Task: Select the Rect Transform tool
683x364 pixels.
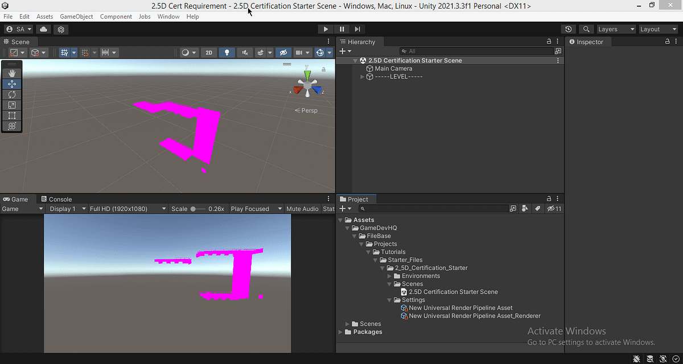Action: pyautogui.click(x=11, y=115)
